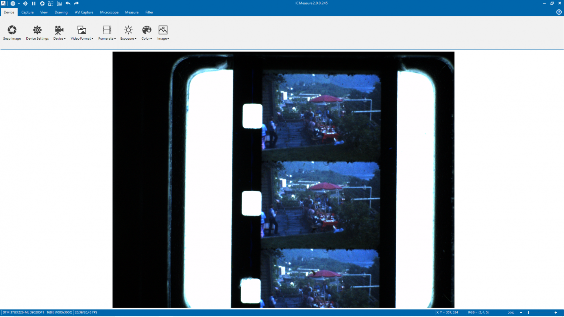Viewport: 564px width, 317px height.
Task: Open the help question mark icon
Action: pos(559,12)
